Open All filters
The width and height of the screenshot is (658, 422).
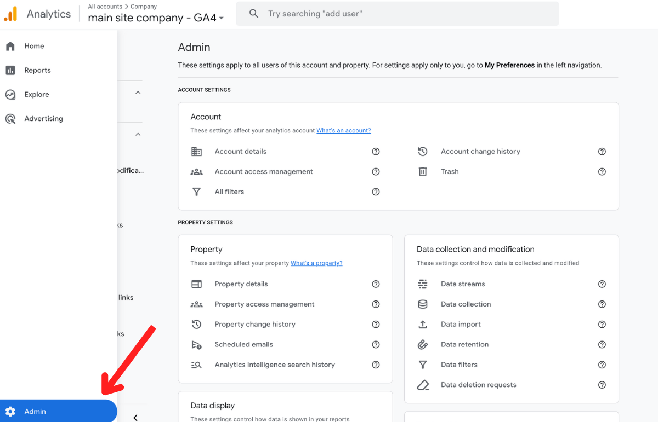pyautogui.click(x=229, y=192)
